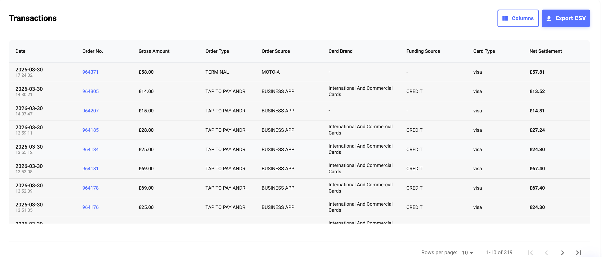Screen dimensions: 602x257
Task: Open the Columns chooser button
Action: pos(518,18)
